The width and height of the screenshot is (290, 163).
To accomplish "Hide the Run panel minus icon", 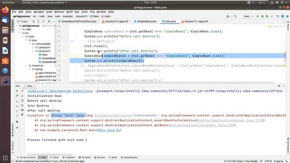I will pos(284,86).
